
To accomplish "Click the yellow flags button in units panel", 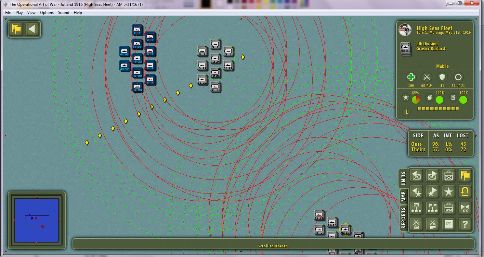I will 465,176.
